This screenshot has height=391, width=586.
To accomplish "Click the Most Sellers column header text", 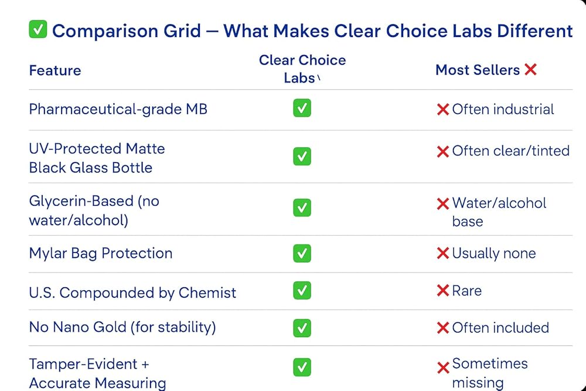I will point(478,70).
